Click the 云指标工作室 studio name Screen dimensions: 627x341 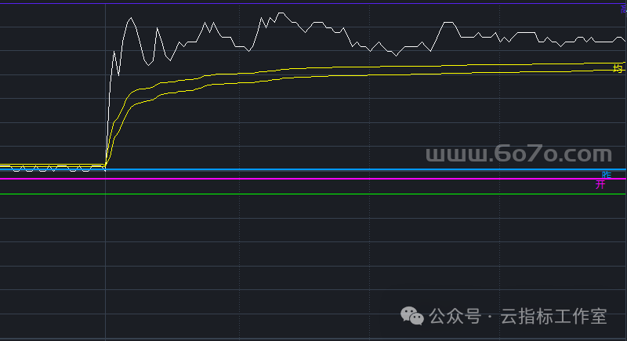553,316
